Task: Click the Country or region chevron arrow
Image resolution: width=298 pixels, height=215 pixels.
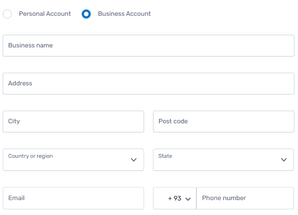Action: coord(134,160)
